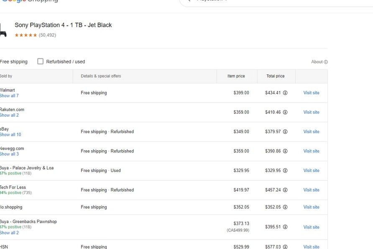The width and height of the screenshot is (373, 249).
Task: Expand eBay's Show all 10 offers
Action: tap(10, 134)
